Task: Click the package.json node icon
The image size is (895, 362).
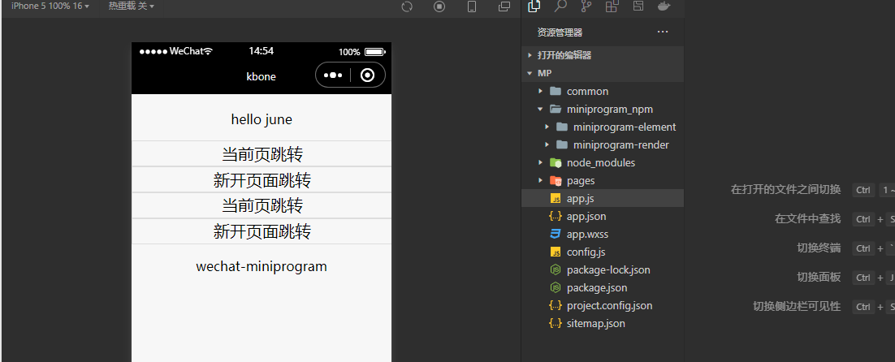Action: tap(555, 288)
